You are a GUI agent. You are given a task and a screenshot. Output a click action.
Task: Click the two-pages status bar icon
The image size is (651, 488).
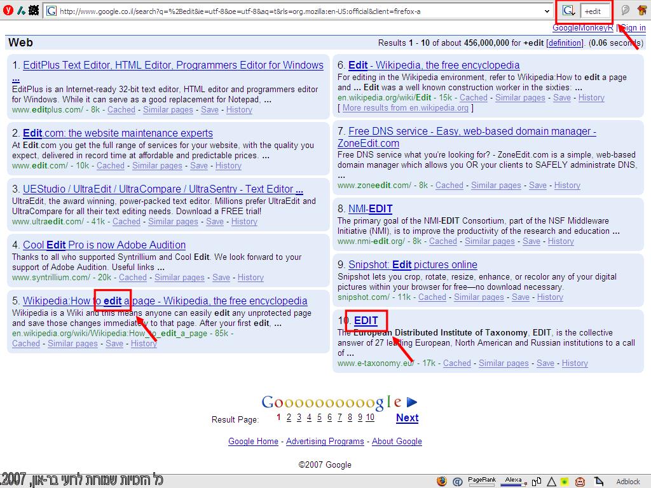(537, 482)
